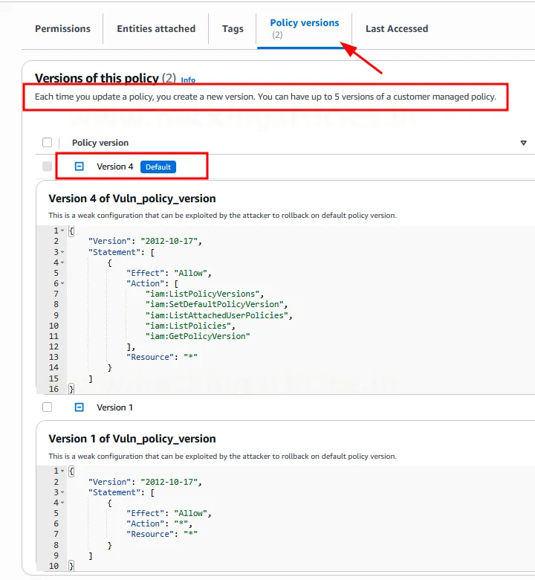This screenshot has height=580, width=535.
Task: Sort using the Policy version column triangle
Action: point(523,143)
